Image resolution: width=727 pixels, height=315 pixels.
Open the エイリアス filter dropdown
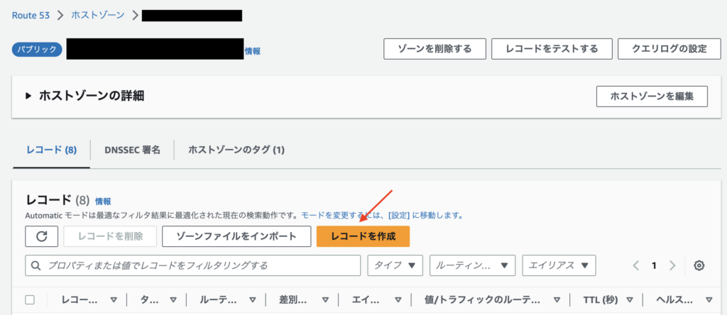559,265
